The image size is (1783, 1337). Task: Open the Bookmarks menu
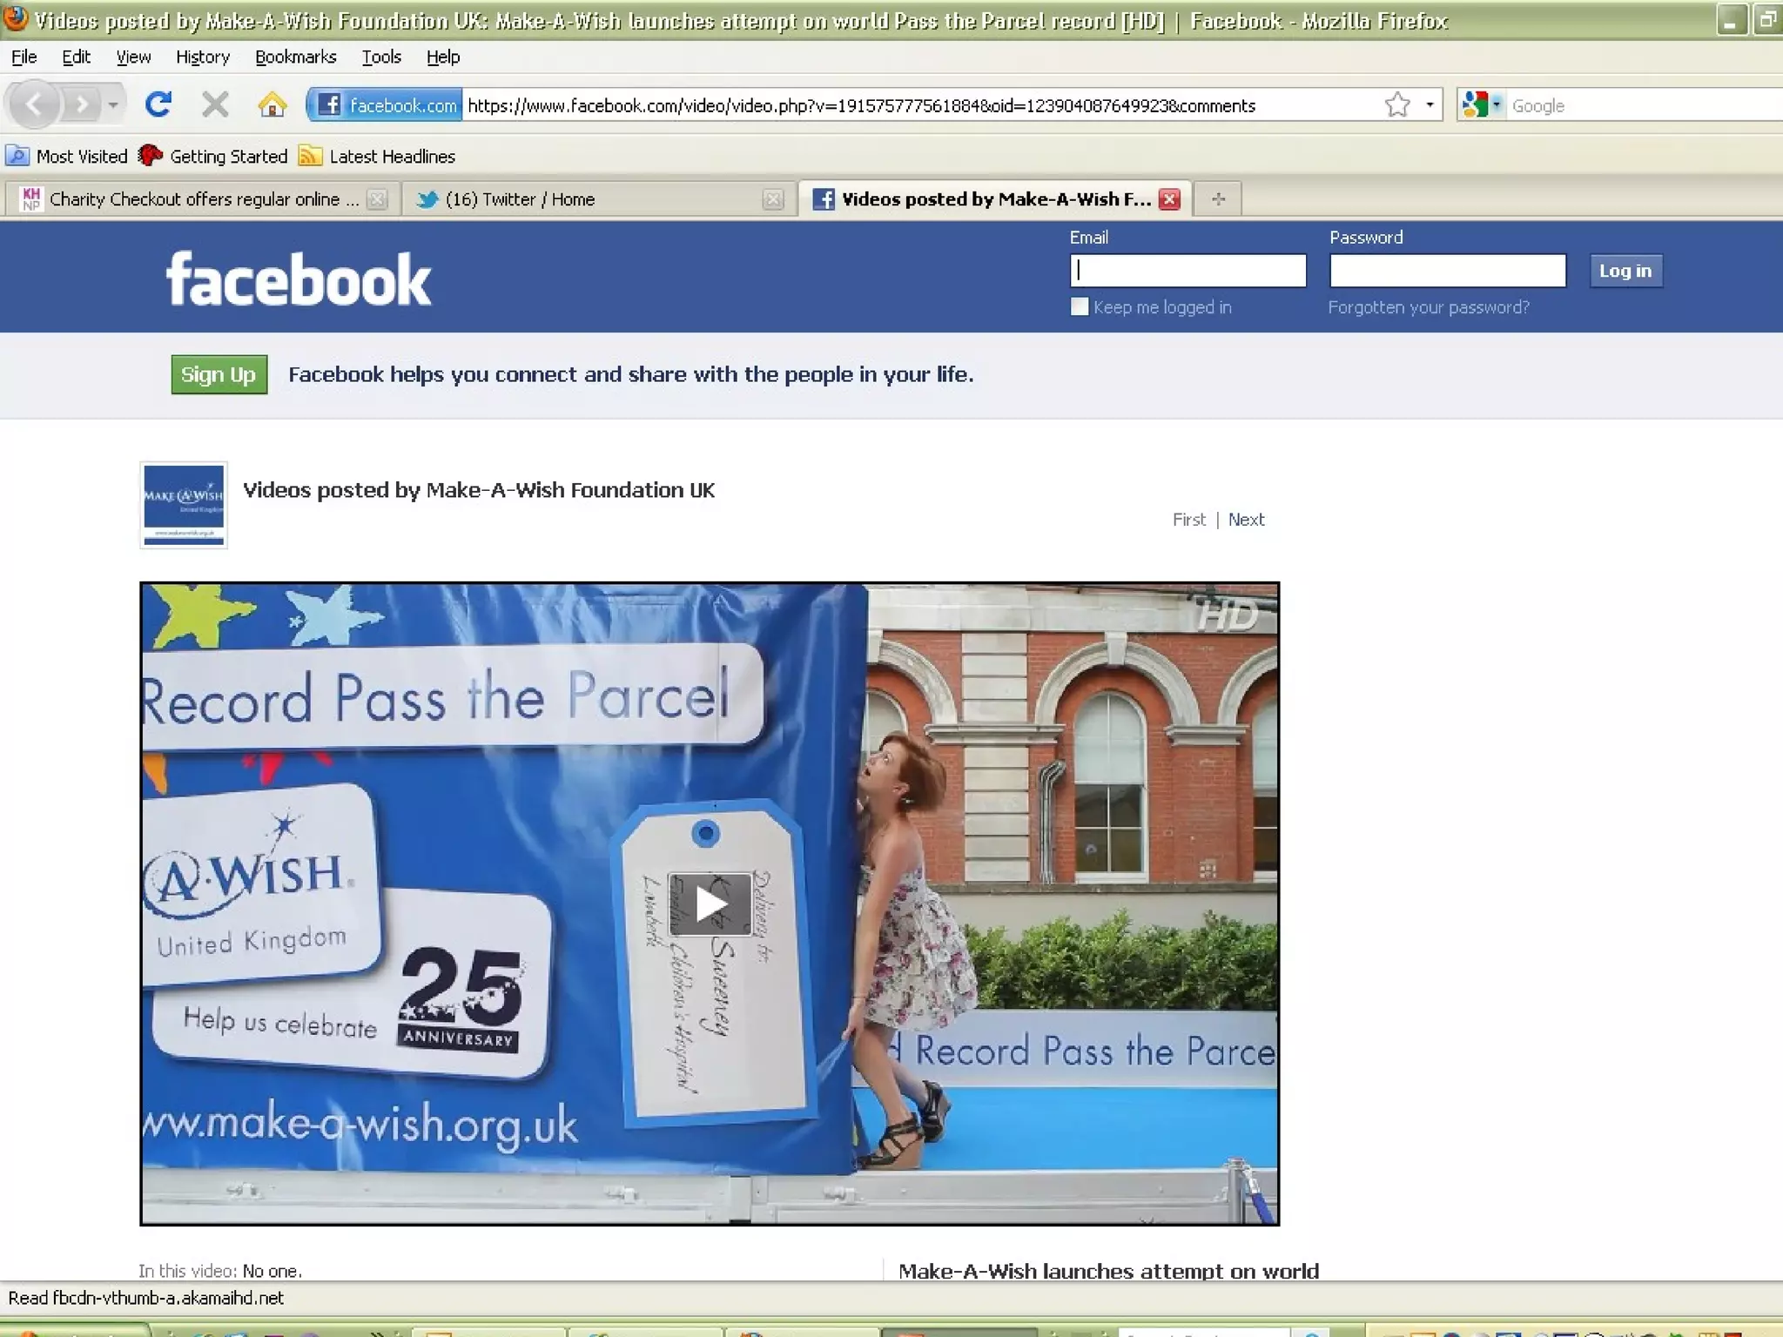[295, 57]
